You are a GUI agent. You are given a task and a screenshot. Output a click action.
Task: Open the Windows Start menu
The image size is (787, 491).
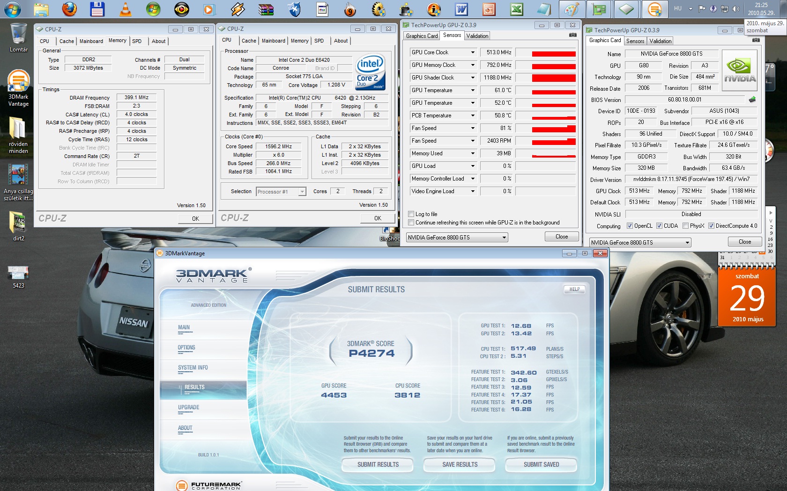(13, 9)
